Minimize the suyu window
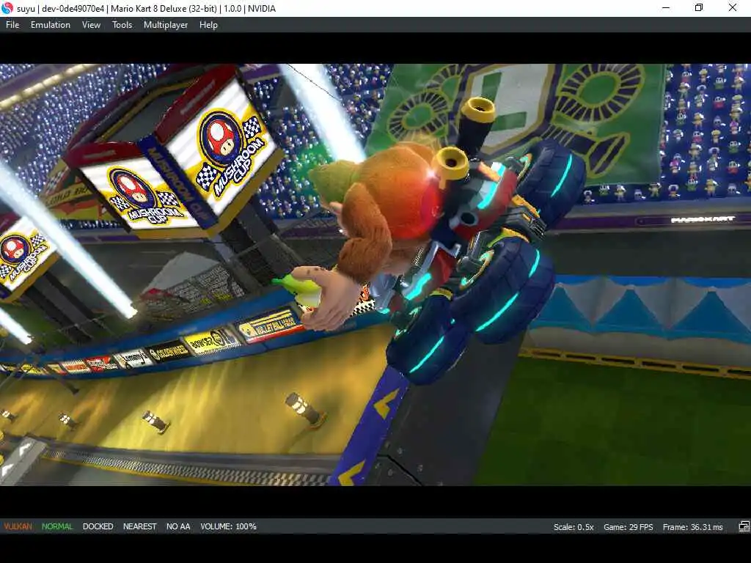The width and height of the screenshot is (751, 563). click(x=666, y=8)
